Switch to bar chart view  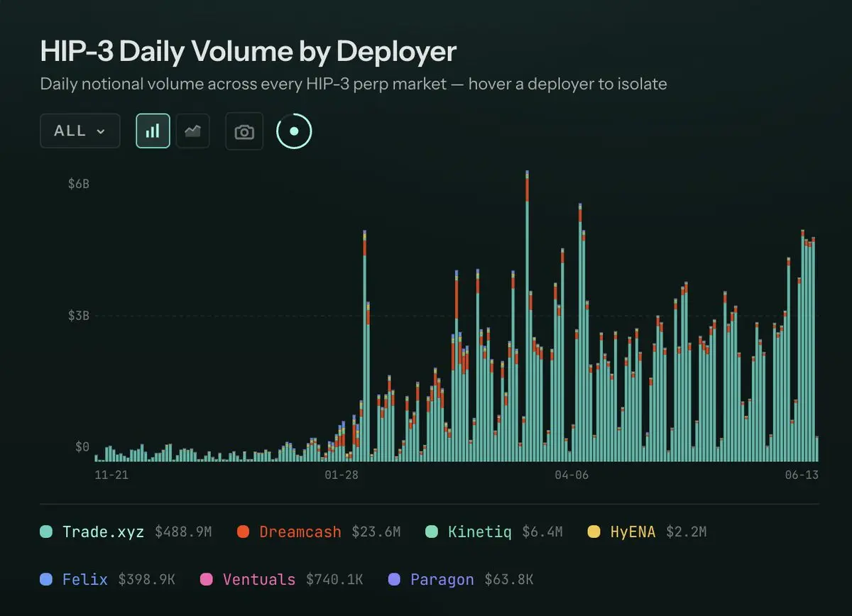(x=153, y=131)
